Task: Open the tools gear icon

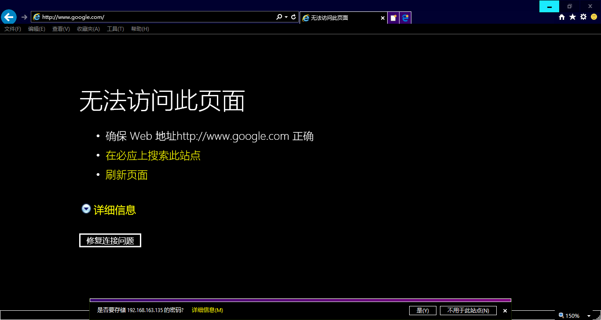Action: click(x=583, y=17)
